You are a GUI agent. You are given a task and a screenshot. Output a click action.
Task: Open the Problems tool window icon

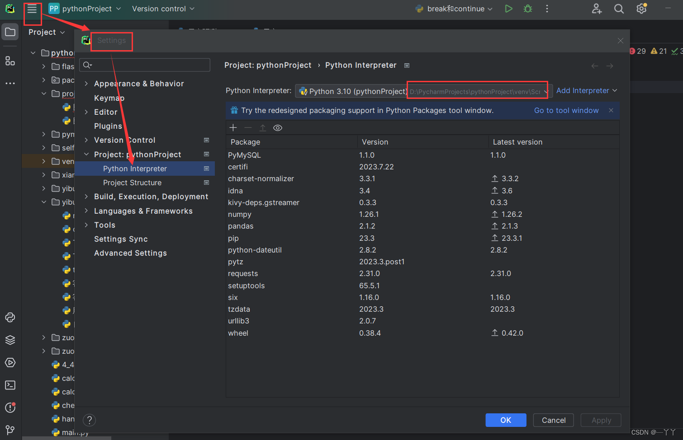click(10, 407)
